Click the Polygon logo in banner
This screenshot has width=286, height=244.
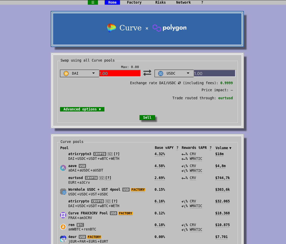coord(169,28)
